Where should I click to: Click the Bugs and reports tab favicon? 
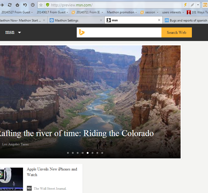tap(167, 20)
